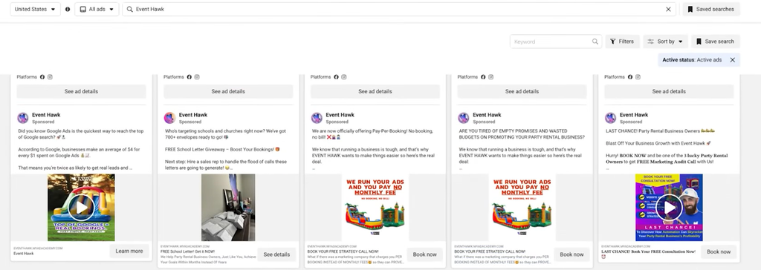Click Event Hawk avatar on Google Ads ad

[23, 118]
